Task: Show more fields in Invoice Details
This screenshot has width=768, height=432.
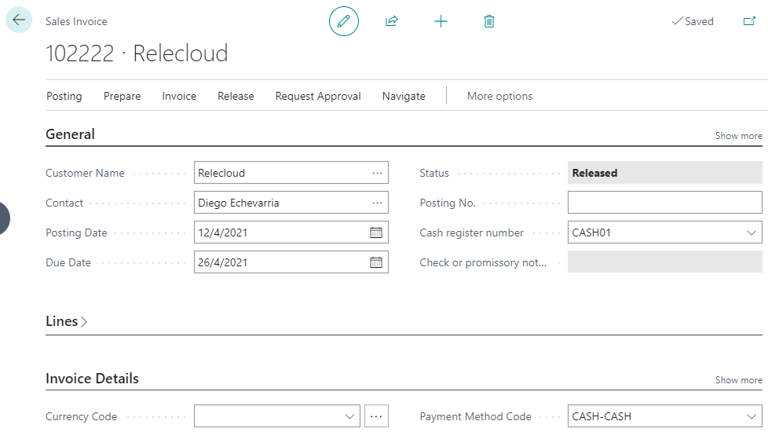Action: click(x=739, y=380)
